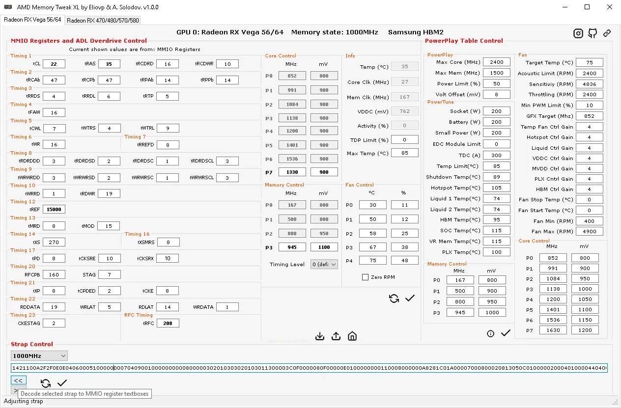This screenshot has height=408, width=621.
Task: Enable the Zero RPM checkbox
Action: coord(365,277)
